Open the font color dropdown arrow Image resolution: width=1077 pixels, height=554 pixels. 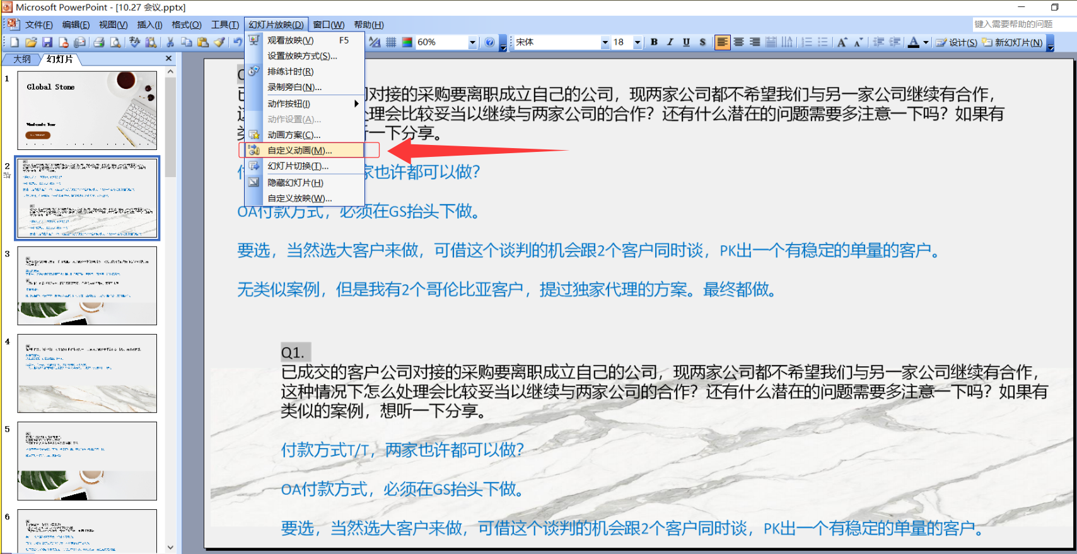[926, 42]
